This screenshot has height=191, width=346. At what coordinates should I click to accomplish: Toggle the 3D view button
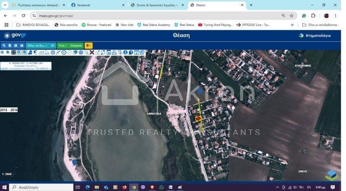[x=52, y=45]
